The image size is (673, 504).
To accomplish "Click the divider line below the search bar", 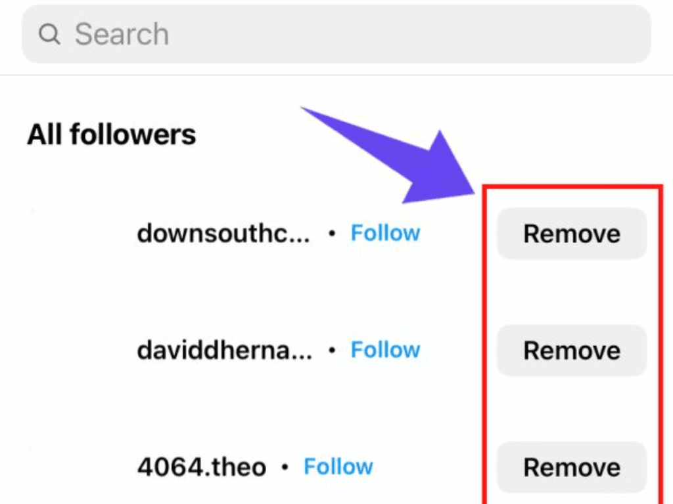I will coord(336,75).
